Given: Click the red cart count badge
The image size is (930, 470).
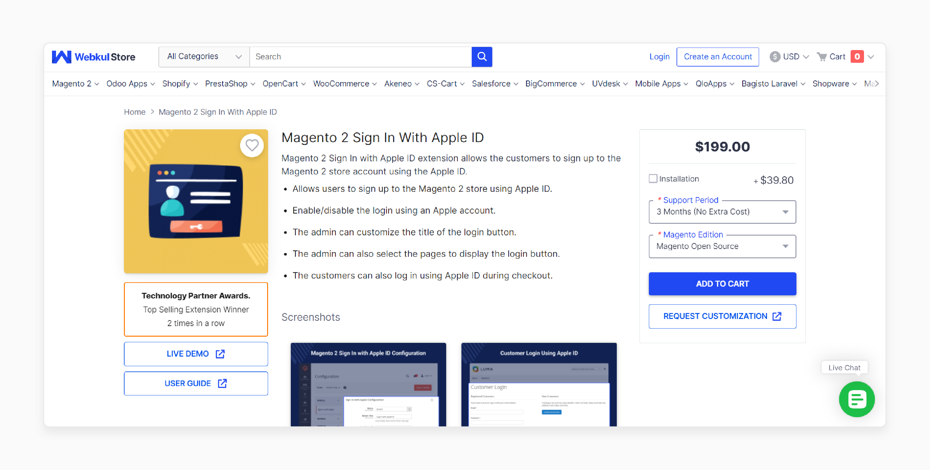Looking at the screenshot, I should tap(857, 57).
